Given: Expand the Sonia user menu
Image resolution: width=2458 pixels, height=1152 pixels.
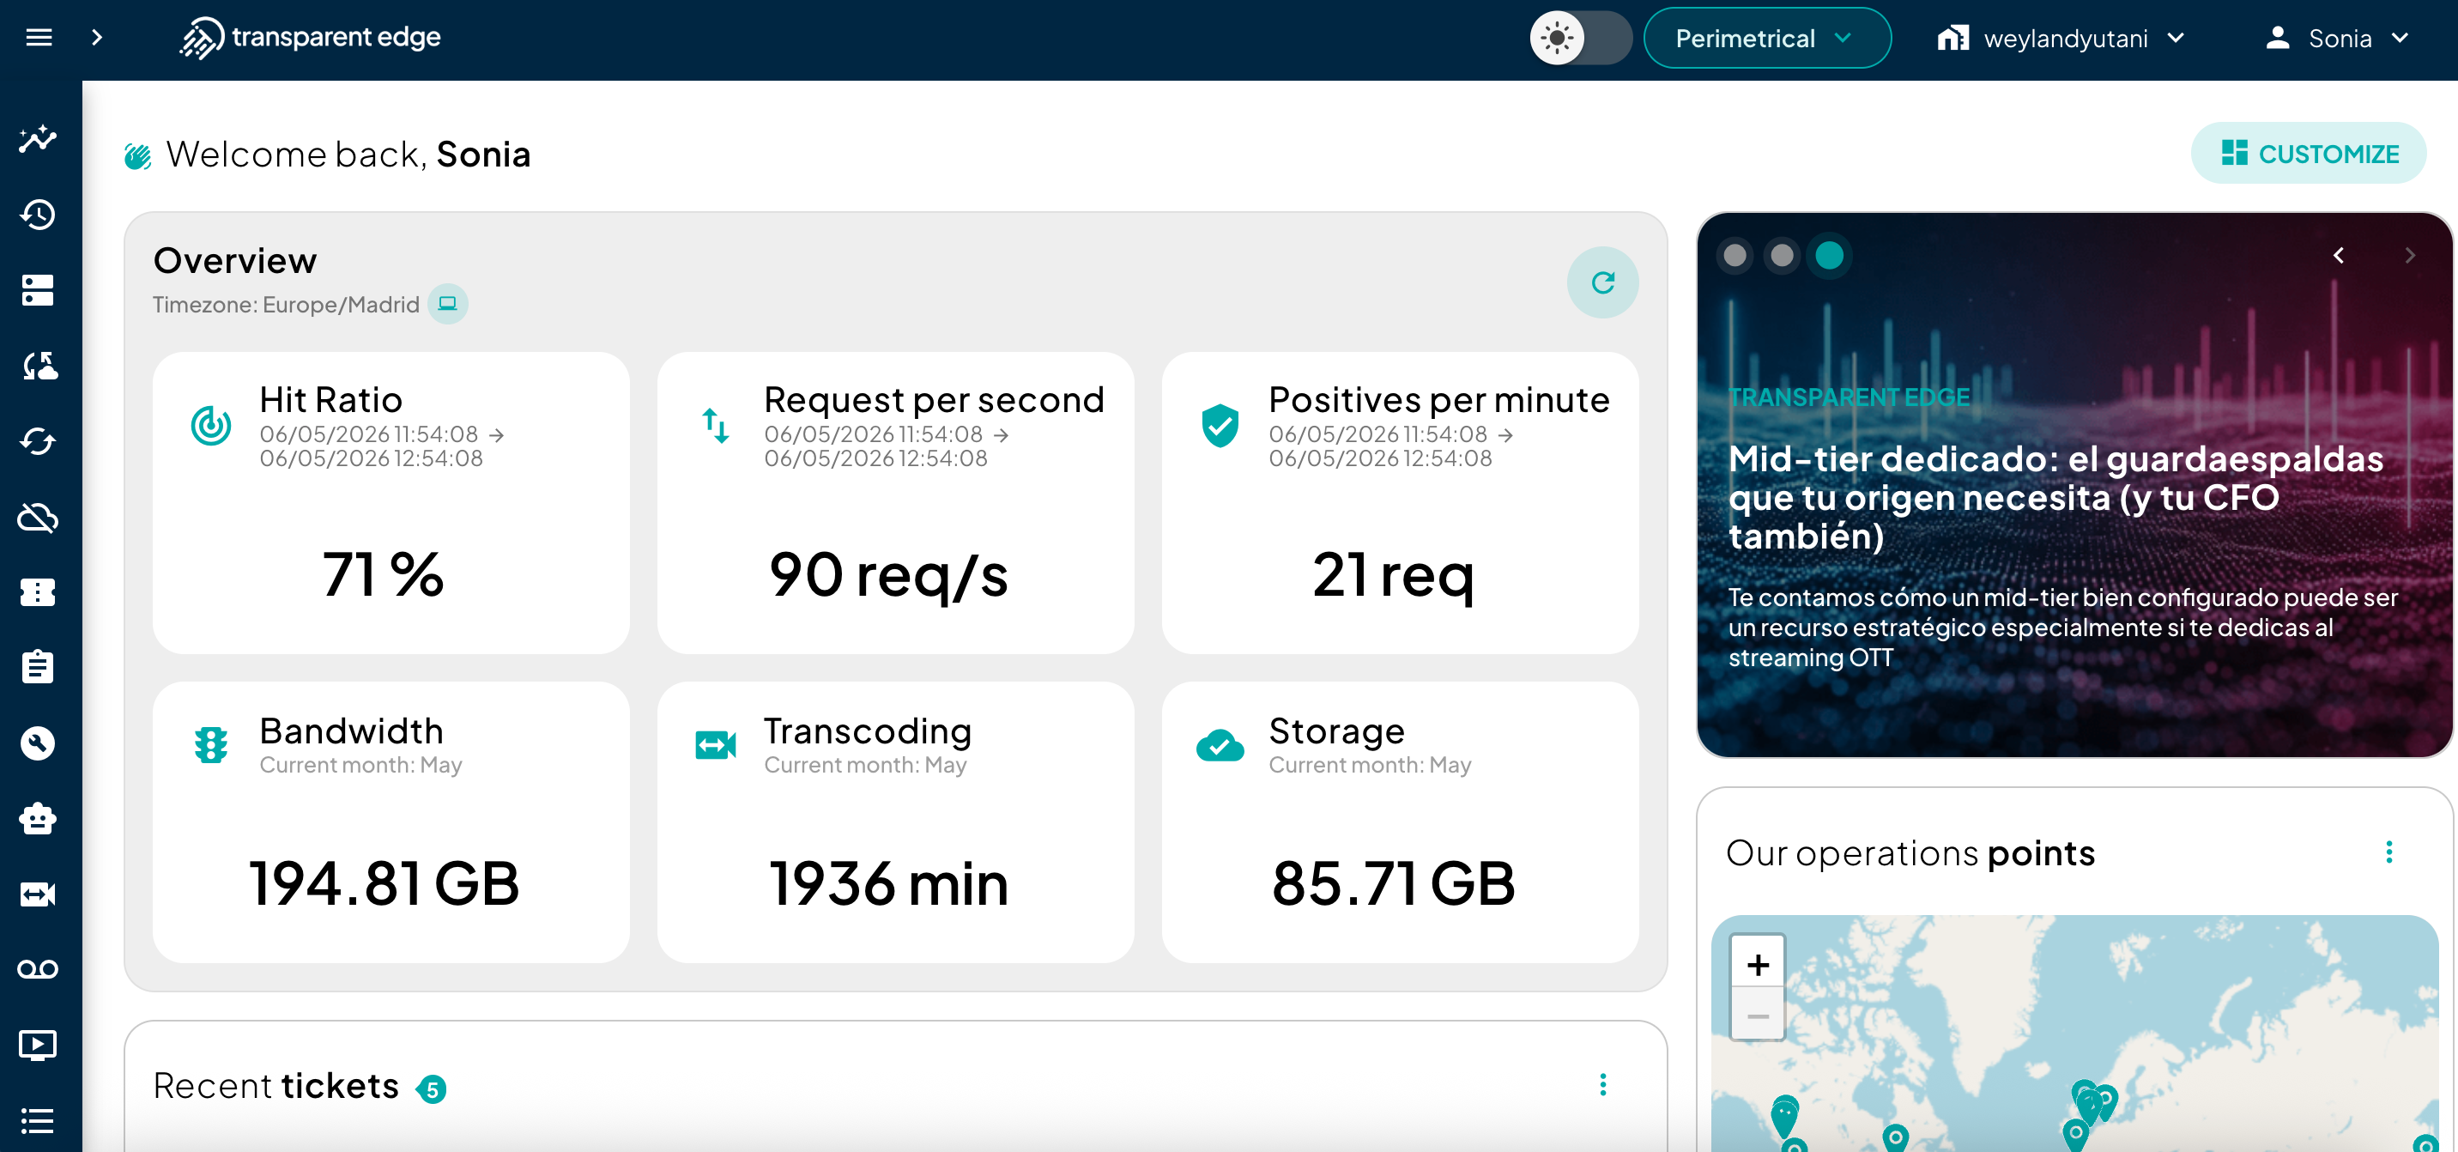Looking at the screenshot, I should [2339, 38].
